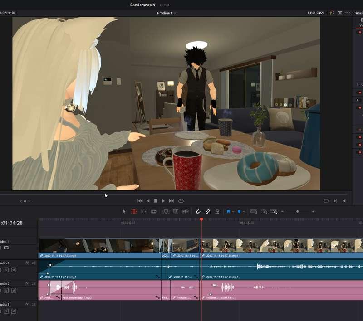Click the viewer timecode 01:01:04:28 at top right
This screenshot has height=321, width=363.
316,13
